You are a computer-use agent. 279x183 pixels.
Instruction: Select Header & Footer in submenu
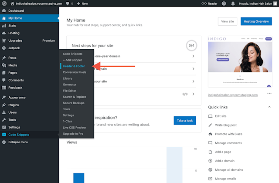coord(74,66)
